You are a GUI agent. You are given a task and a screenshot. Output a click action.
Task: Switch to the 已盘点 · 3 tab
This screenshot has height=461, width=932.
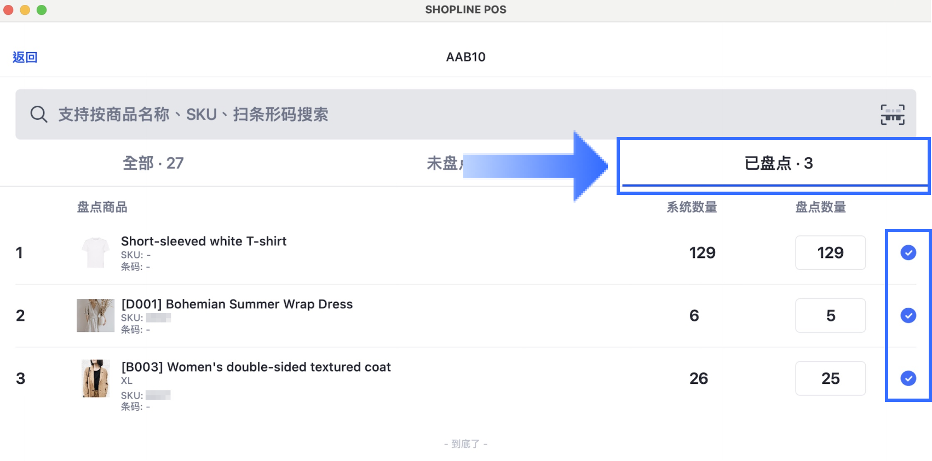pos(778,163)
